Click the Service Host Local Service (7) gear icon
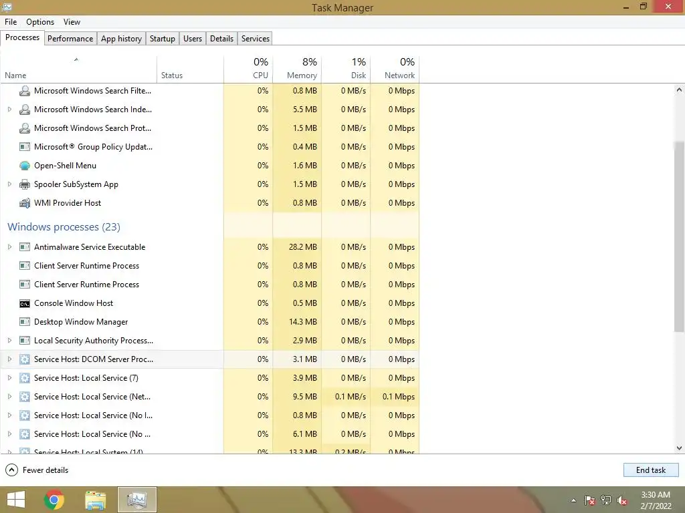This screenshot has width=685, height=513. pos(25,378)
